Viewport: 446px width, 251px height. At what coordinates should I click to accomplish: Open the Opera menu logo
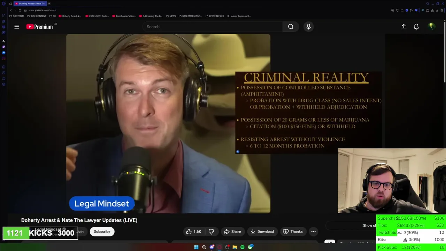click(x=3, y=3)
